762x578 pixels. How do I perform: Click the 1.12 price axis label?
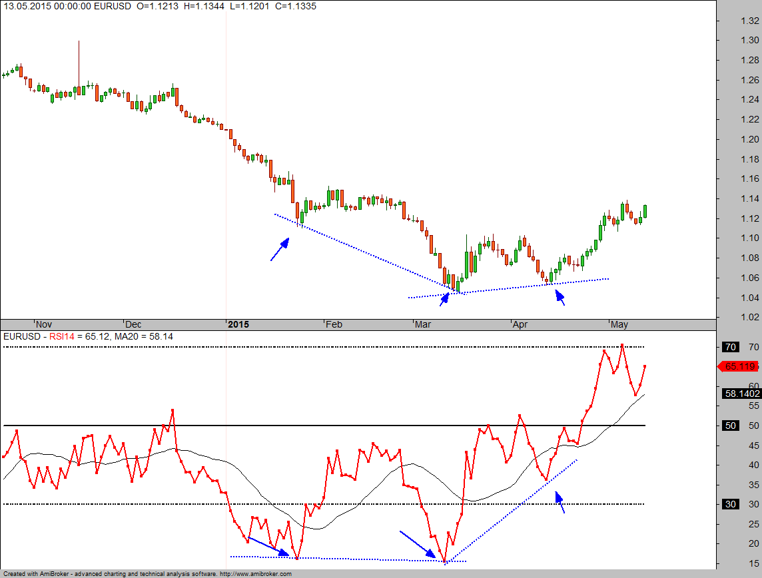tap(750, 218)
